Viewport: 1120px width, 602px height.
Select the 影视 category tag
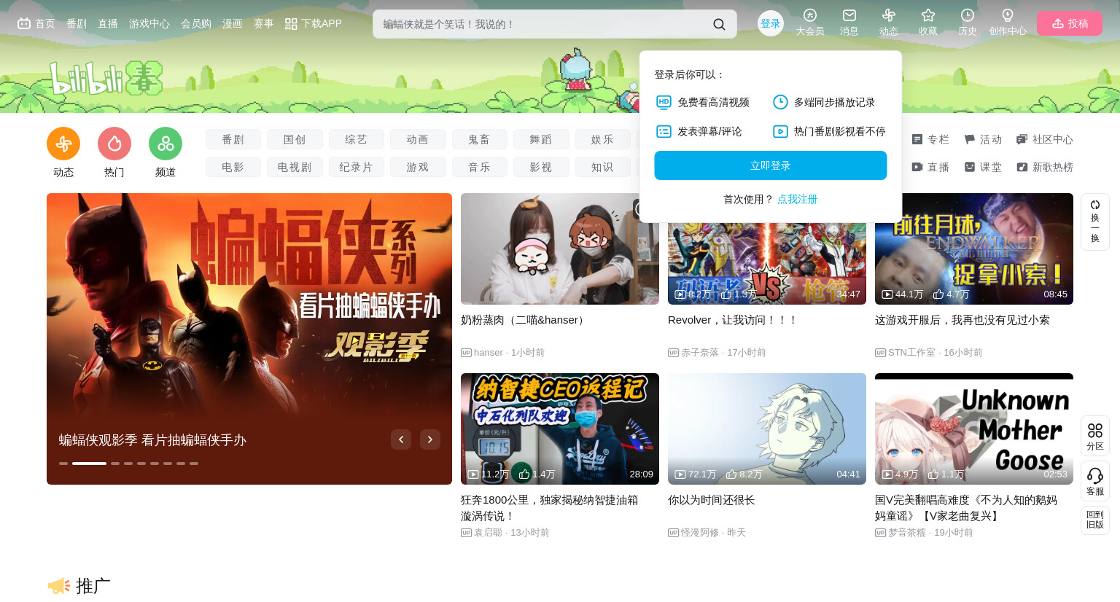coord(541,167)
